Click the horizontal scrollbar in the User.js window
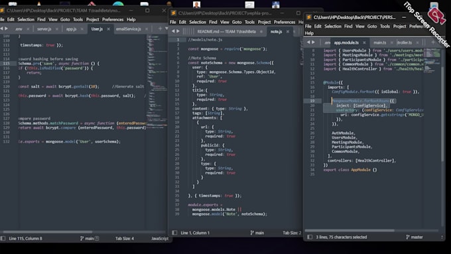This screenshot has width=451, height=254. point(48,232)
